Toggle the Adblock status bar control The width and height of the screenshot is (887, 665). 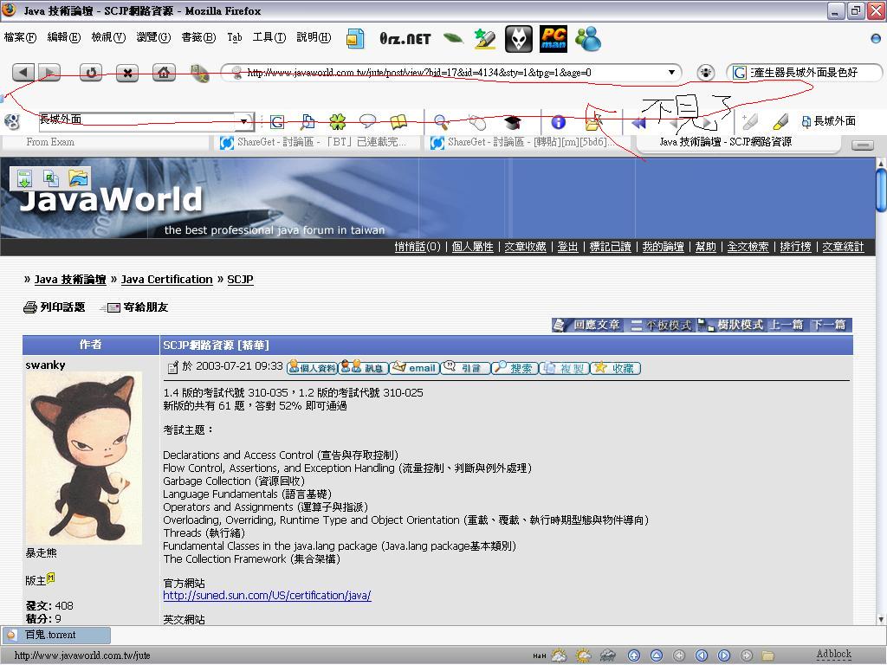click(833, 655)
